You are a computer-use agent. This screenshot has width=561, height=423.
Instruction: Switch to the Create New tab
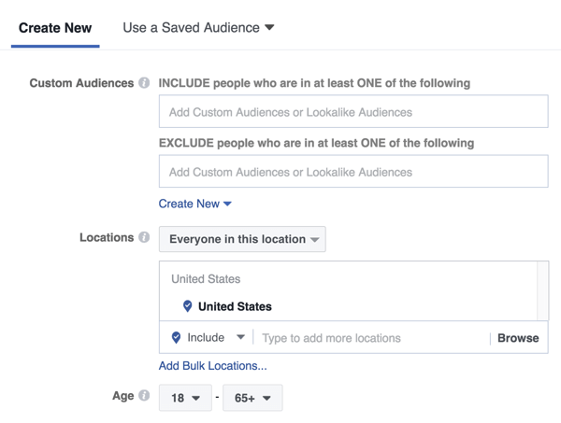[55, 27]
